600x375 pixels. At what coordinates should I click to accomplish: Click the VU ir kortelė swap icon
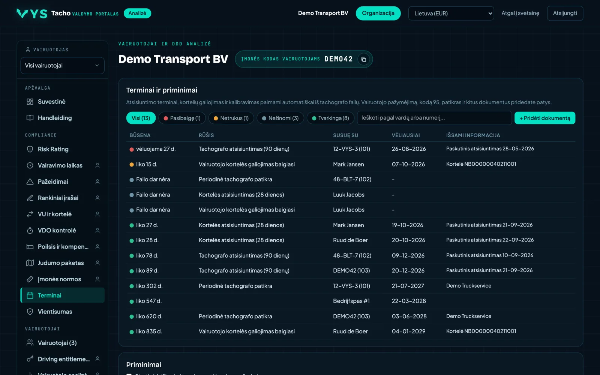click(30, 214)
